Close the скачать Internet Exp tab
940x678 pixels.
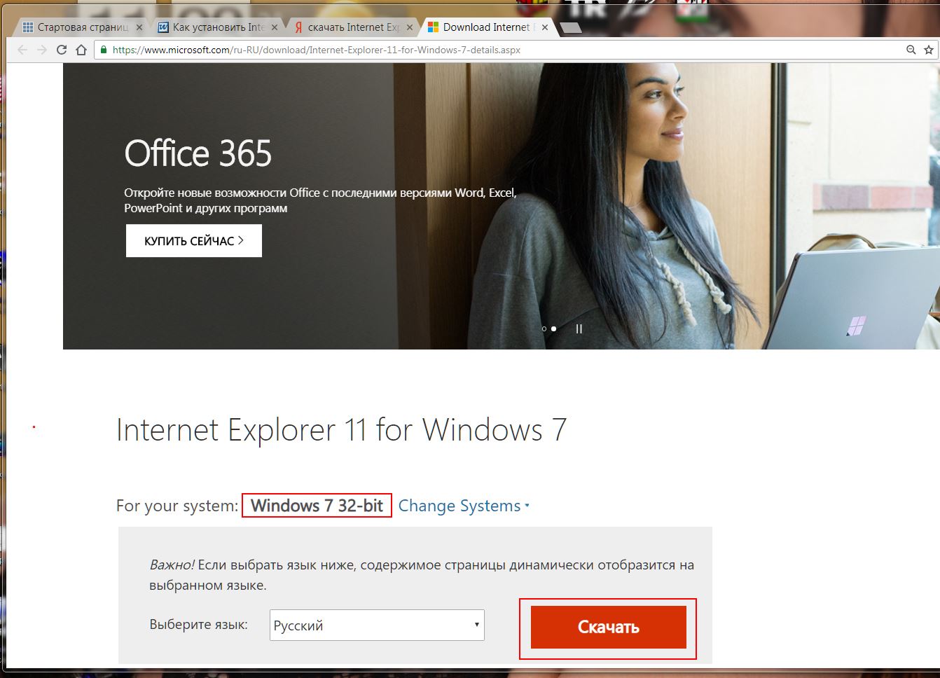tap(410, 27)
